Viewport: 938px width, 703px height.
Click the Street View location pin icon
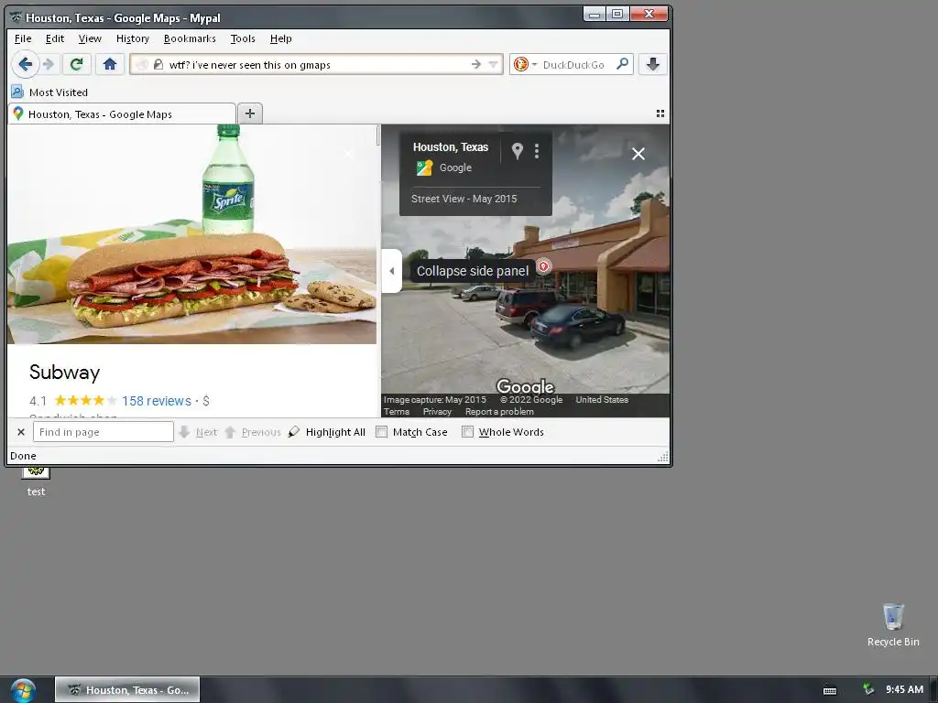(518, 151)
